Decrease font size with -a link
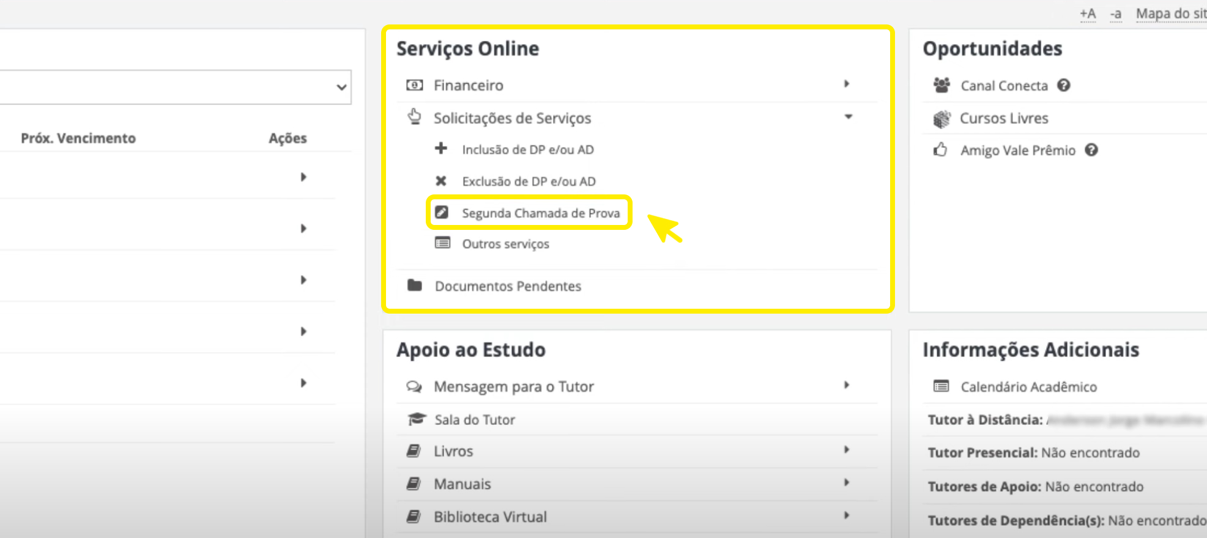Image resolution: width=1207 pixels, height=538 pixels. (x=1116, y=13)
